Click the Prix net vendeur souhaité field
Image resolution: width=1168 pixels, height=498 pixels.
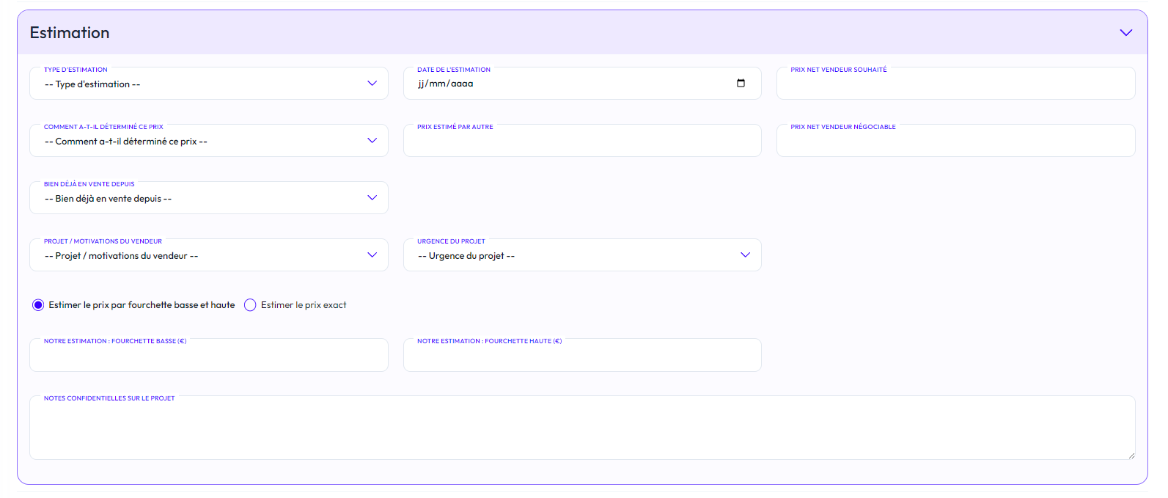(x=955, y=85)
